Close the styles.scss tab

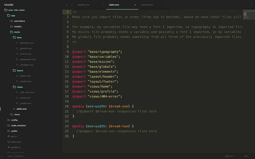(135, 5)
